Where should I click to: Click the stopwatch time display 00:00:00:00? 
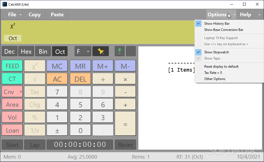(80, 145)
